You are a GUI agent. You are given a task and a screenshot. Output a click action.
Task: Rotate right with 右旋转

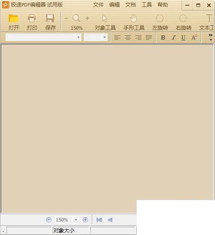point(183,22)
